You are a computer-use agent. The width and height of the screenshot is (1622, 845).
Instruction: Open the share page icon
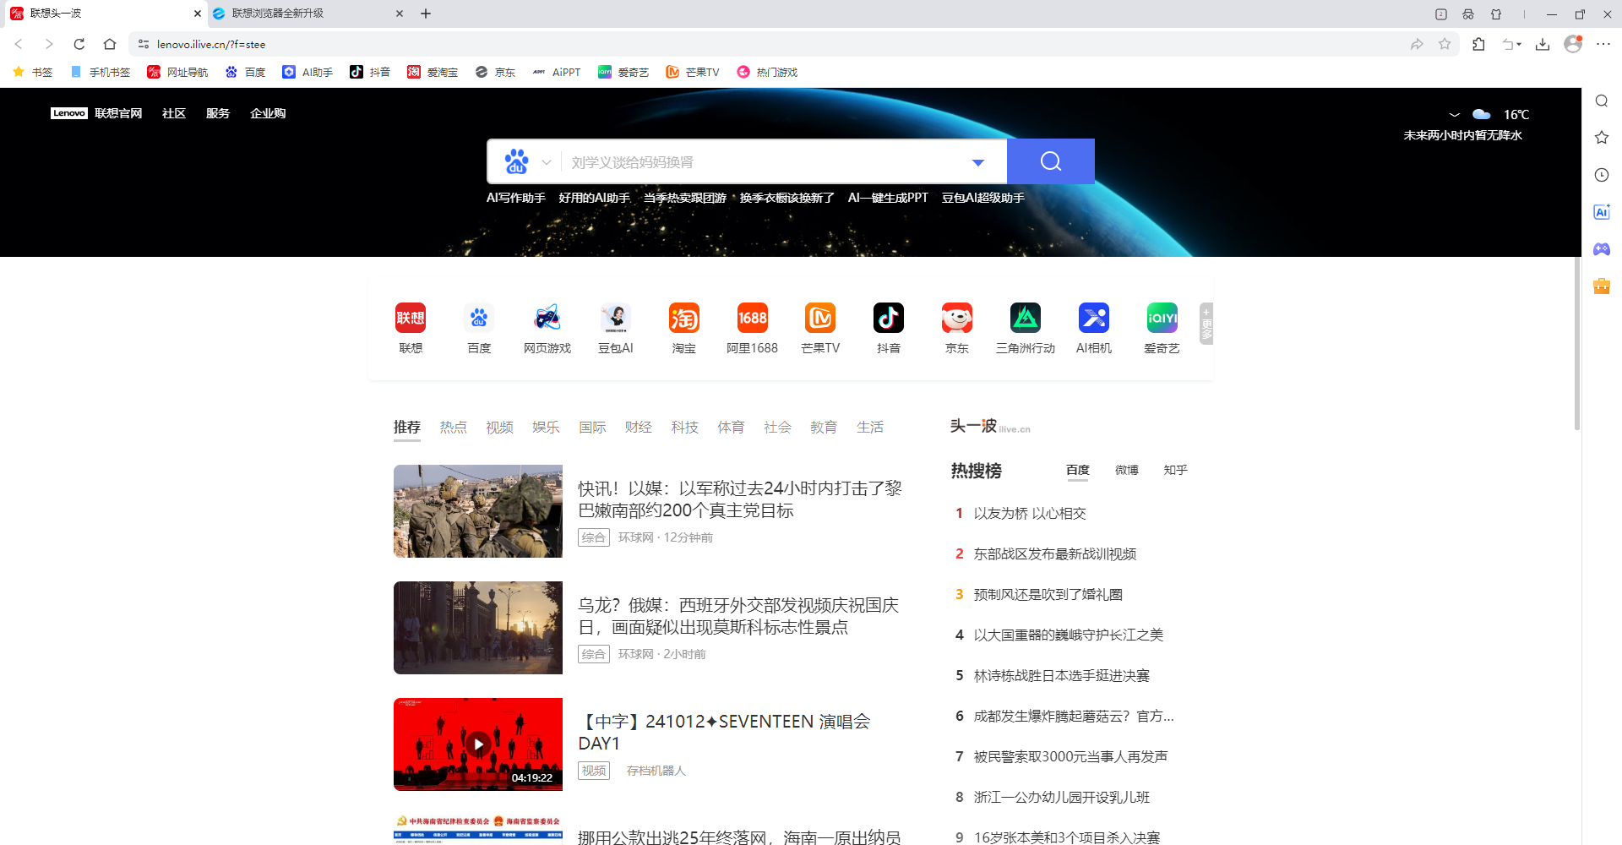(x=1417, y=44)
